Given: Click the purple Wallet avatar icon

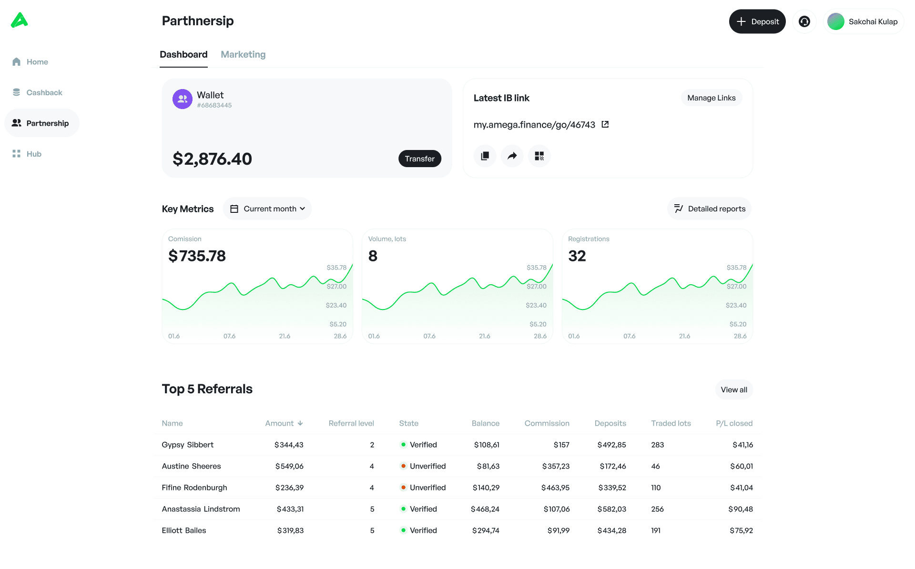Looking at the screenshot, I should point(182,99).
